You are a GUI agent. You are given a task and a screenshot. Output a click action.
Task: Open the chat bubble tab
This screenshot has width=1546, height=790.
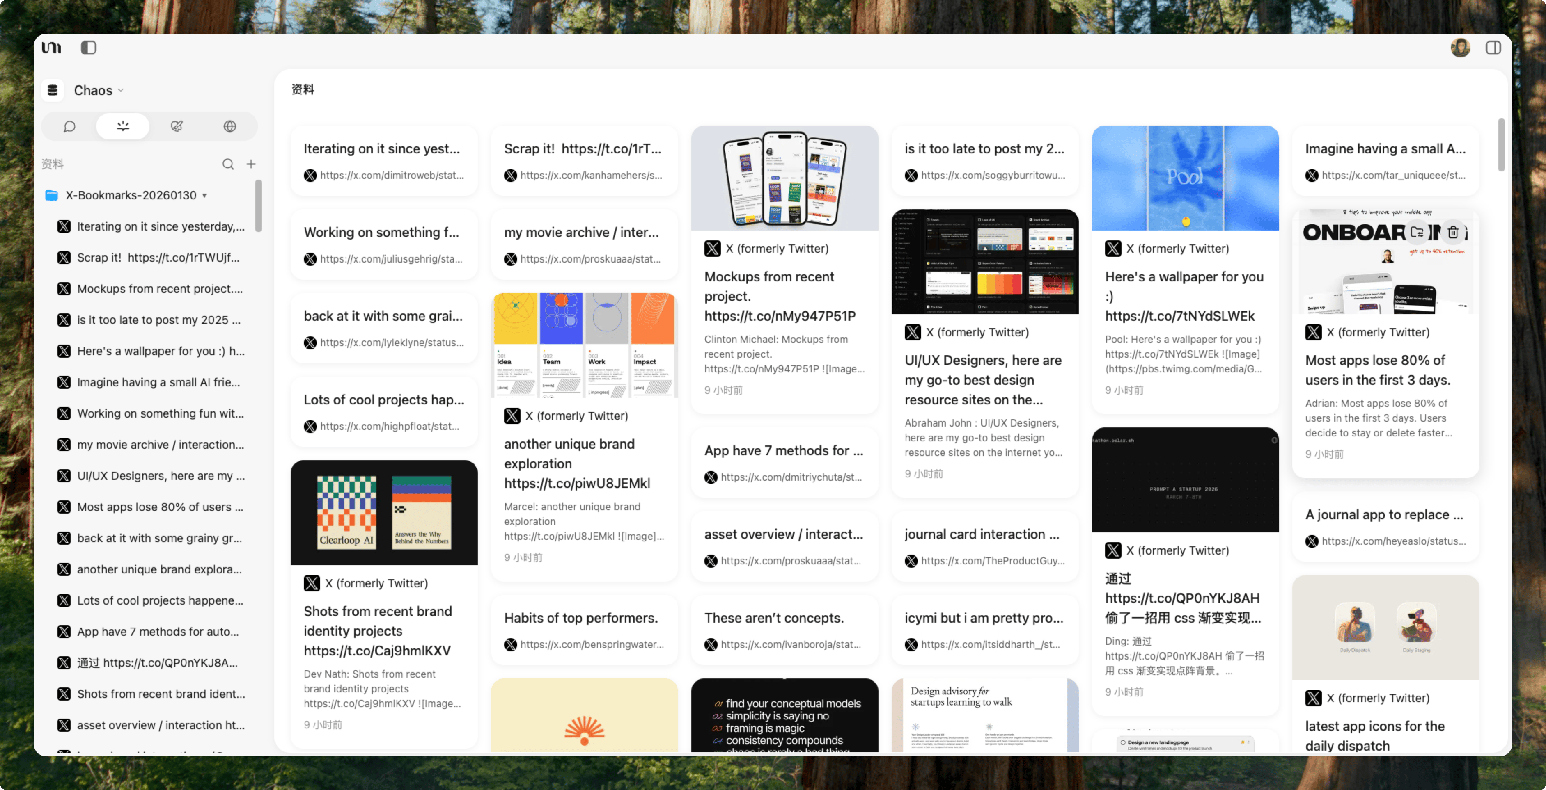tap(69, 127)
